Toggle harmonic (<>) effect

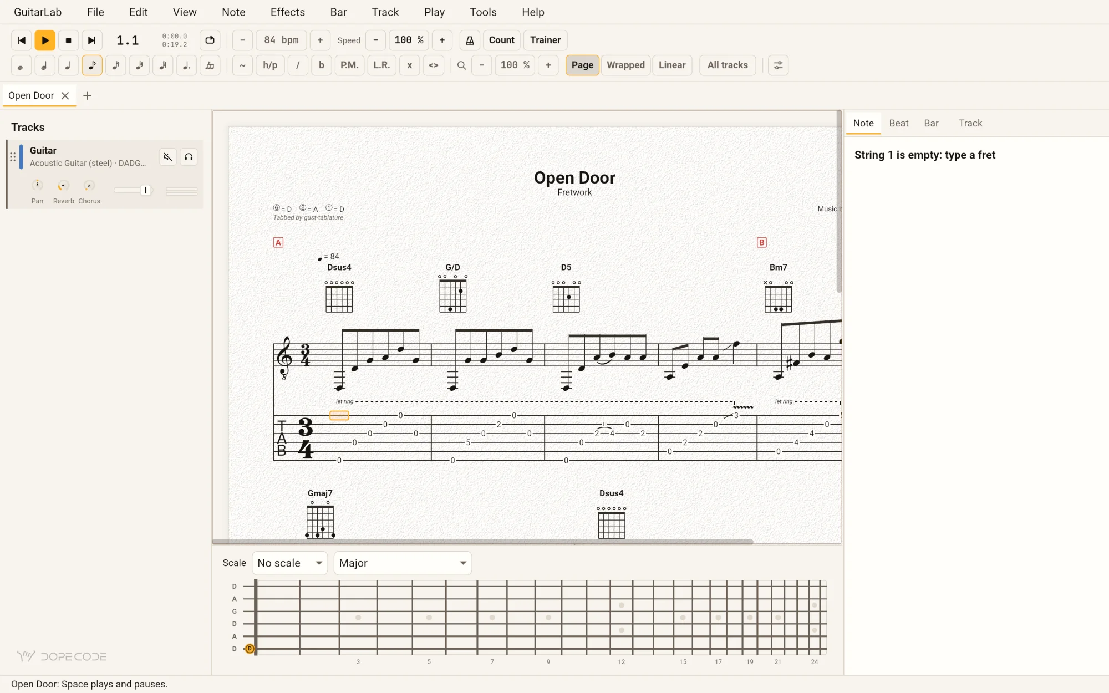click(x=434, y=65)
